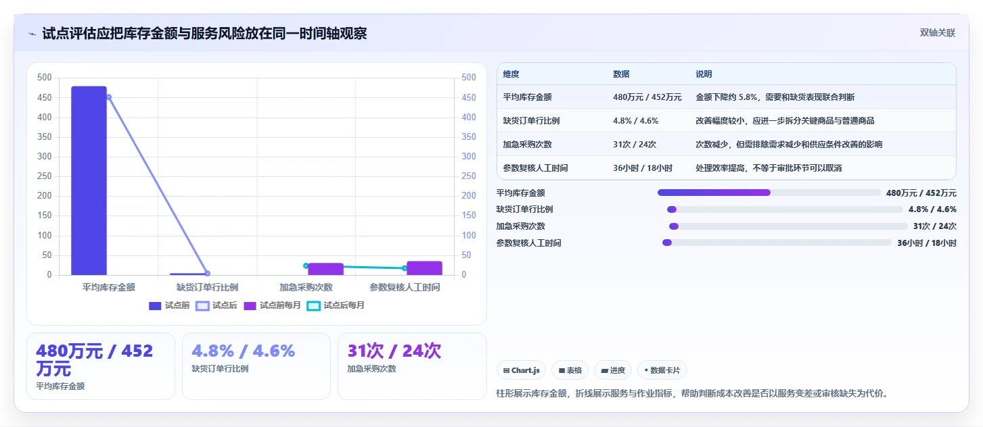Click the 参数复核人工时间 progress bar
The height and width of the screenshot is (427, 983).
[x=777, y=243]
